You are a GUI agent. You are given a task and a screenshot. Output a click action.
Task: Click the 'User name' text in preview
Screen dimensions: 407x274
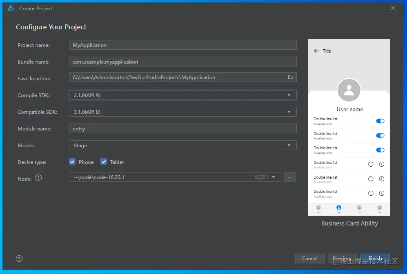(349, 109)
